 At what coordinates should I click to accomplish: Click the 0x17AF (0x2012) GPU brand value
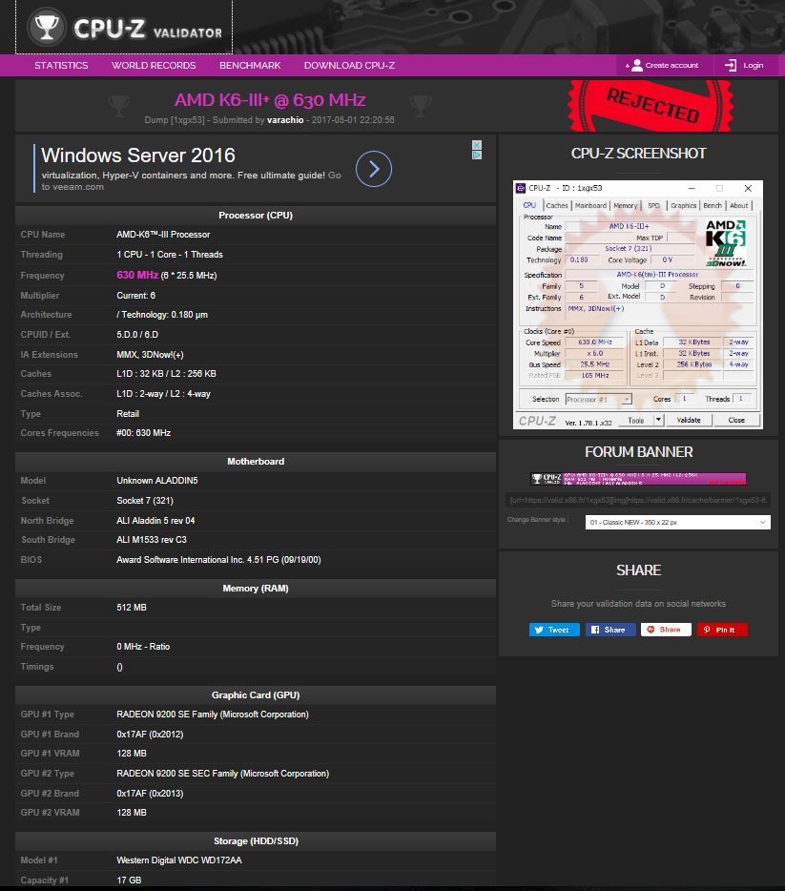[x=150, y=735]
